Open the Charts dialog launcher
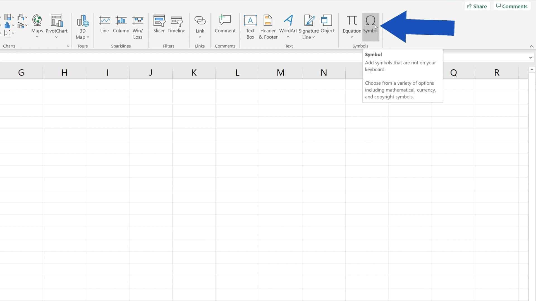This screenshot has width=536, height=301. 68,46
